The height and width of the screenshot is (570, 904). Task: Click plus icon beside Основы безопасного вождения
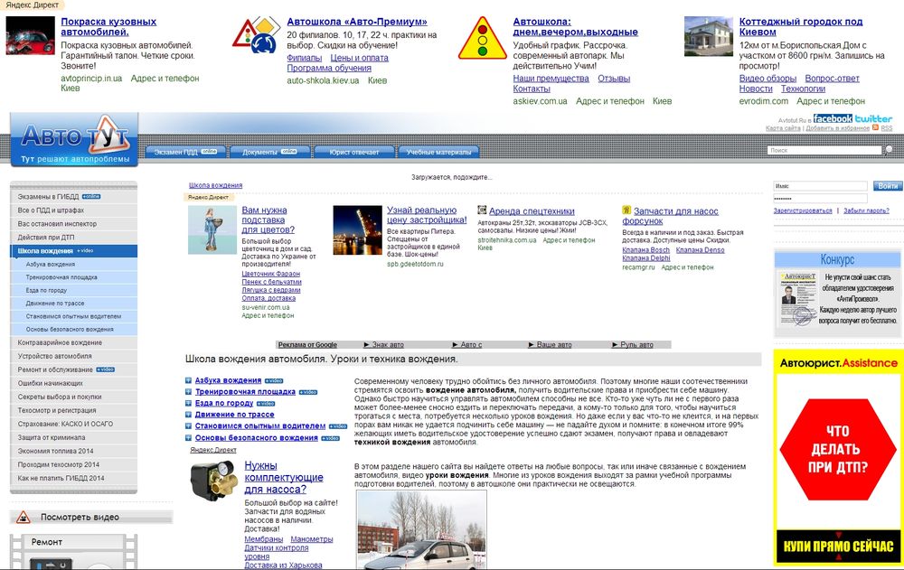click(x=189, y=437)
